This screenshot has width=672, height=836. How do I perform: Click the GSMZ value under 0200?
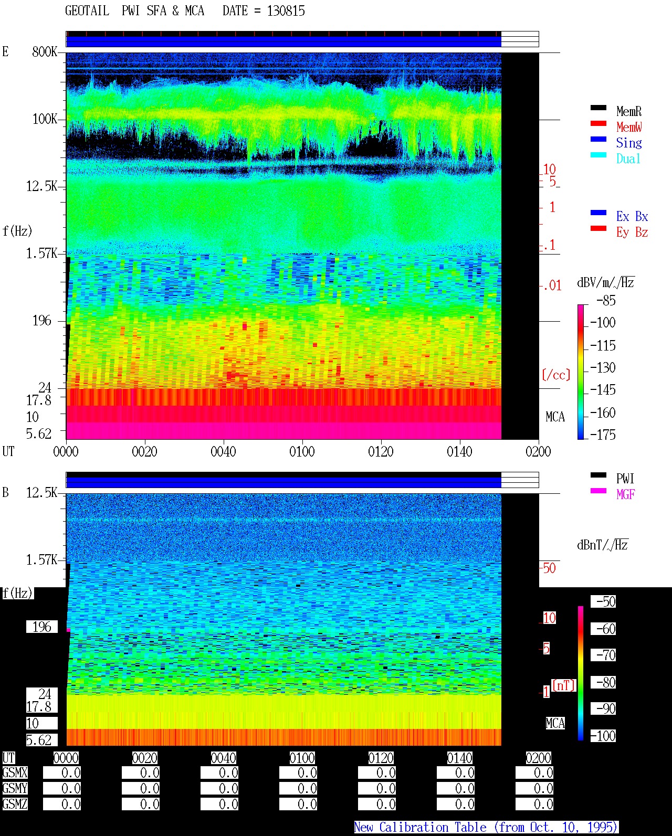[x=534, y=804]
